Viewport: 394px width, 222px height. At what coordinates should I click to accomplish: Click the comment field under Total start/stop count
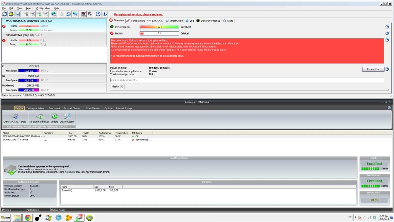[x=247, y=80]
